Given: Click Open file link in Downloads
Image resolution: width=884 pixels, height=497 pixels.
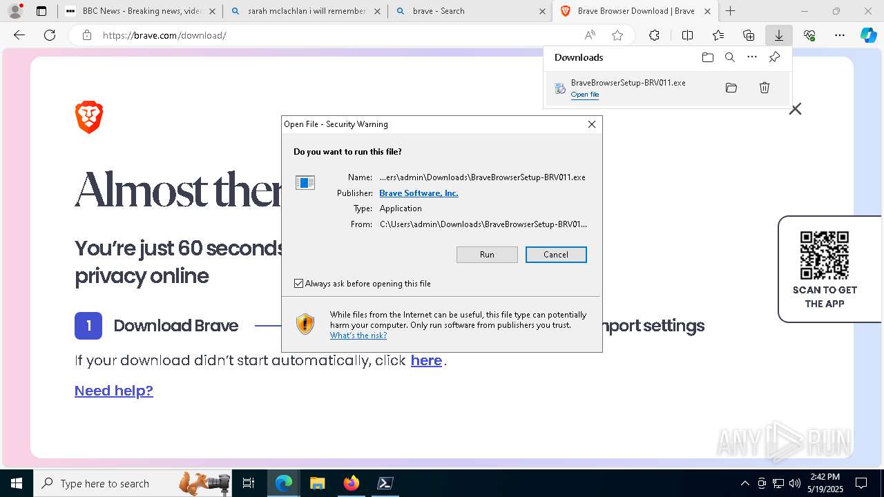Looking at the screenshot, I should [x=585, y=95].
